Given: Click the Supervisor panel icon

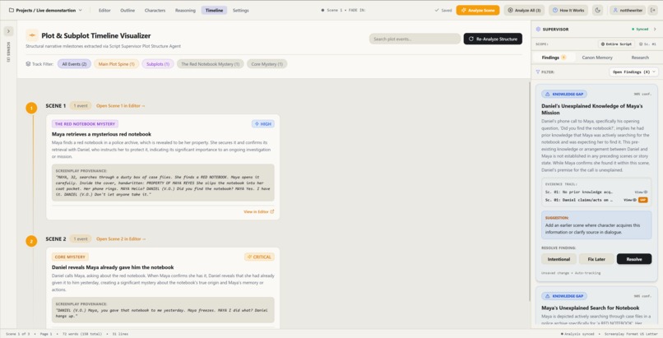Looking at the screenshot, I should point(538,29).
